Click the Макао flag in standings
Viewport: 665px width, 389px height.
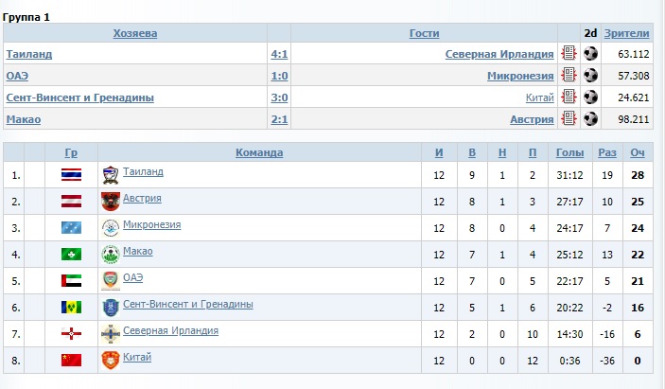pyautogui.click(x=71, y=254)
